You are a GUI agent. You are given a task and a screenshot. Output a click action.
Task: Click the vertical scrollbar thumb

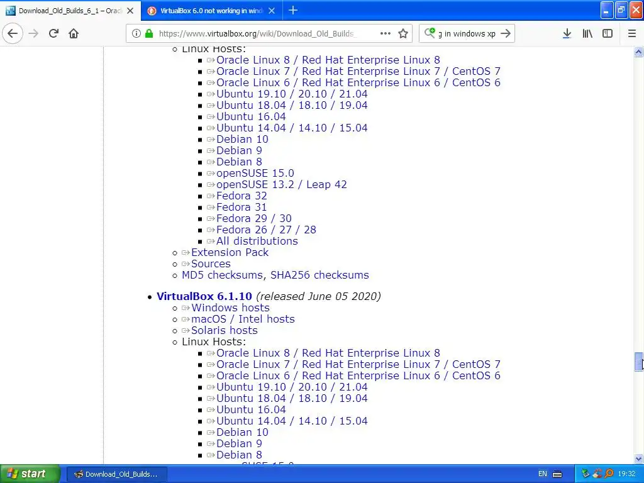pos(639,362)
